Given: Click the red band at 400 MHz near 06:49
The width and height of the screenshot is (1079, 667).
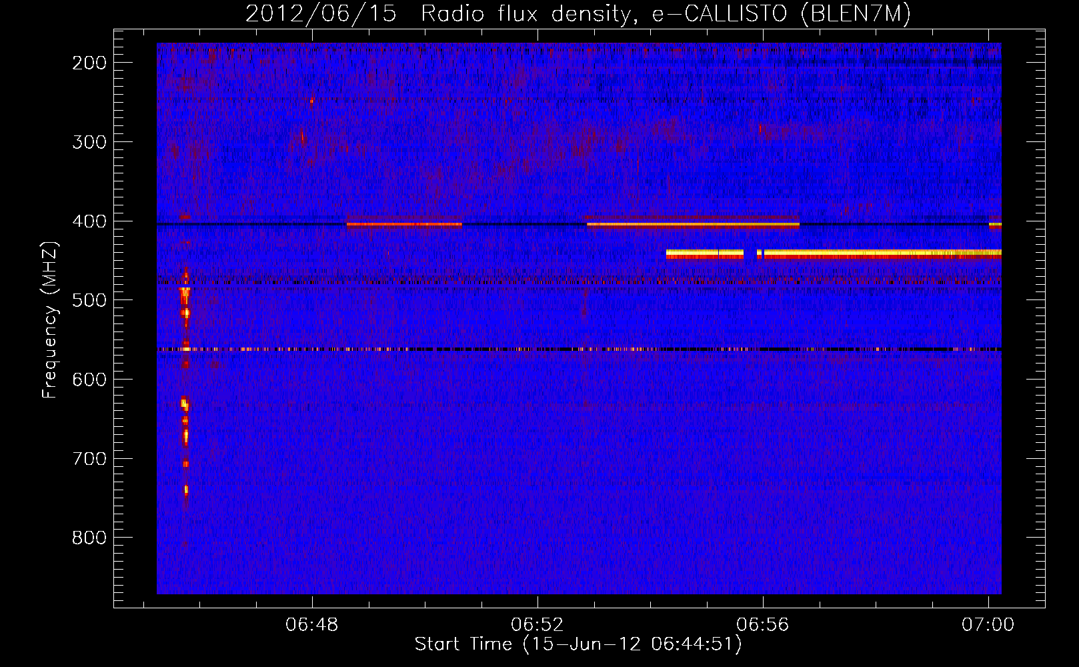Looking at the screenshot, I should (404, 225).
